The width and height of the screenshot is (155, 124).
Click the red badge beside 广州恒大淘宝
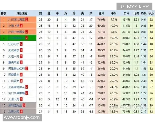pyautogui.click(x=27, y=19)
